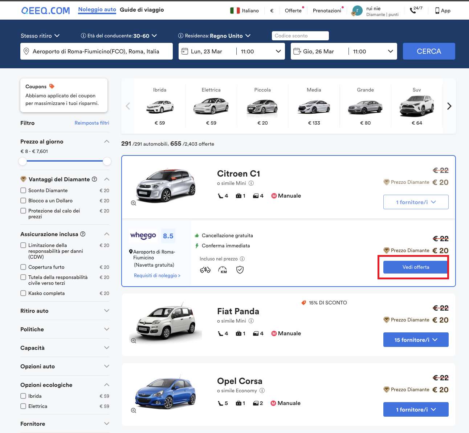Screen dimensions: 469x433
Task: Change currency via the € selector
Action: [x=272, y=11]
